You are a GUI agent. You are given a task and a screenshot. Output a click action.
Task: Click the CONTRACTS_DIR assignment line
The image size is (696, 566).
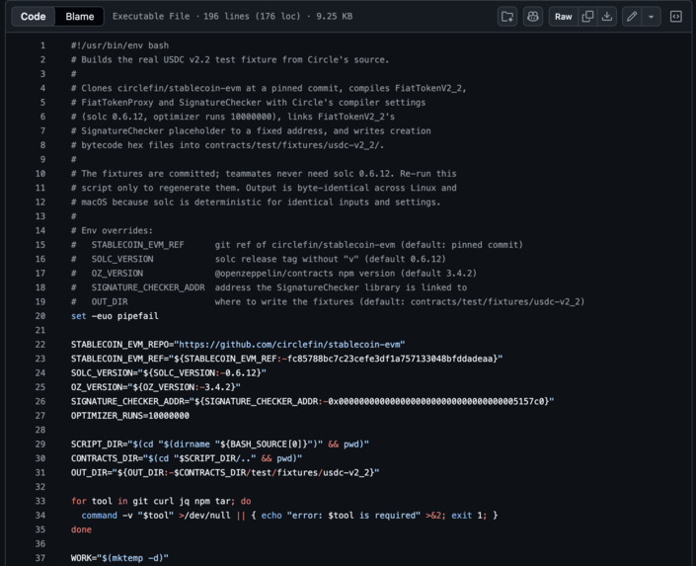(x=187, y=458)
